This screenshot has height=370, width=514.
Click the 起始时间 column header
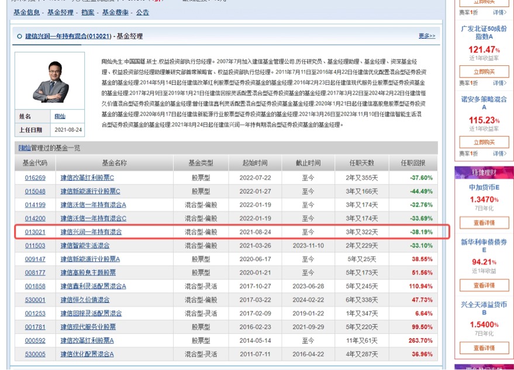coord(255,163)
